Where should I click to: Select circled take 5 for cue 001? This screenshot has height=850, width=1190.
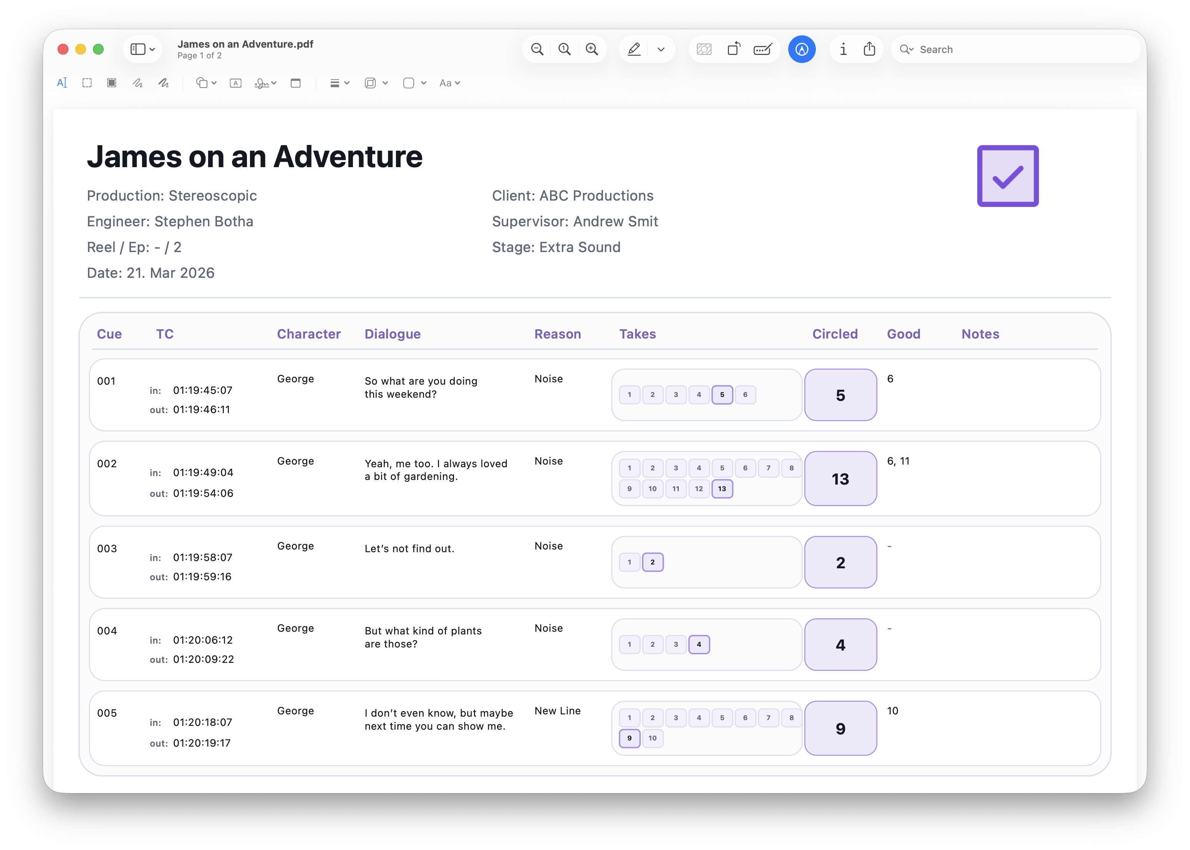pyautogui.click(x=723, y=395)
